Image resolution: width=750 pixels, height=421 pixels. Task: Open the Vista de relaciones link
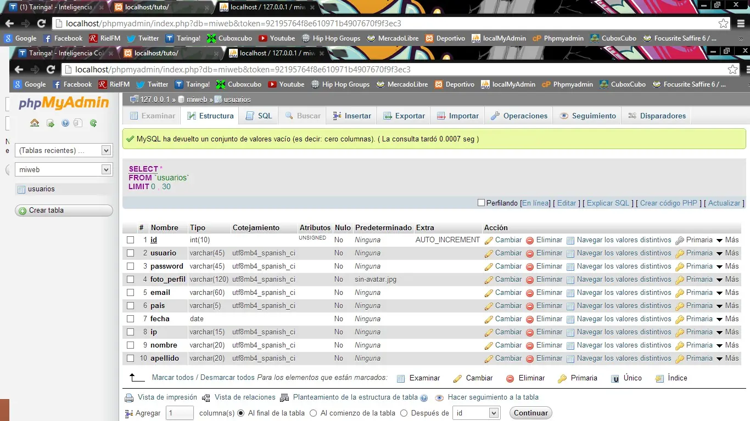(245, 397)
